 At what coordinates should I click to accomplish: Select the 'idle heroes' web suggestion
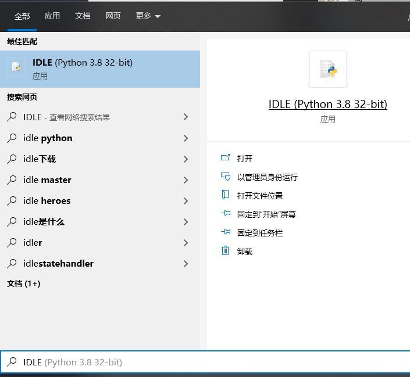[100, 200]
